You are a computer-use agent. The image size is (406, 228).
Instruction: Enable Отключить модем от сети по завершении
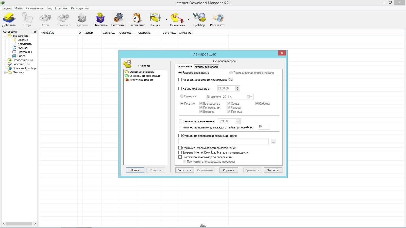click(x=180, y=148)
